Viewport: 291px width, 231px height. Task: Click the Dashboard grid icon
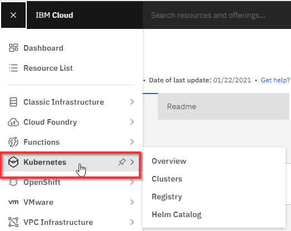[13, 48]
